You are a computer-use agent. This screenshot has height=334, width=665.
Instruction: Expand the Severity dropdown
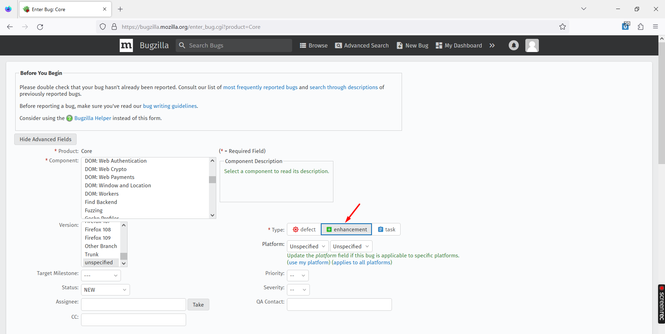(298, 289)
